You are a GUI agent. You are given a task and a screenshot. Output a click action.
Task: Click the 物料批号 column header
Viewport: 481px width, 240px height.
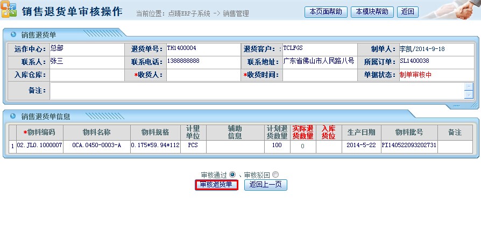click(409, 132)
